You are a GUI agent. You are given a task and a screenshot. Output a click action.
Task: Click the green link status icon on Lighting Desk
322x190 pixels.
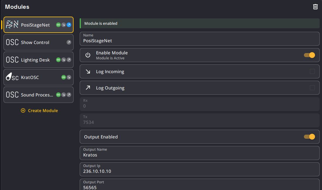[x=58, y=60]
